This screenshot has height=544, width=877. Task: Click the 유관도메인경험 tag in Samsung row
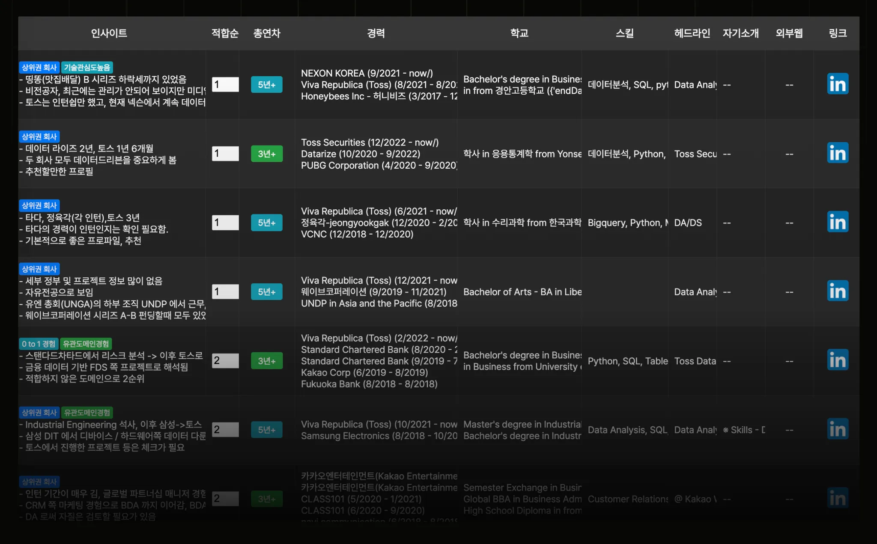click(87, 413)
